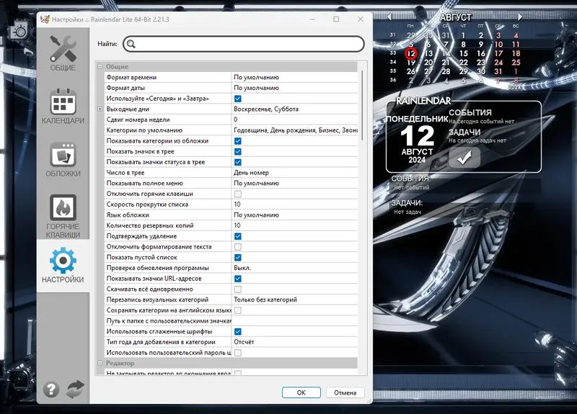This screenshot has width=577, height=414.
Task: Click the Отмена button
Action: click(x=345, y=392)
